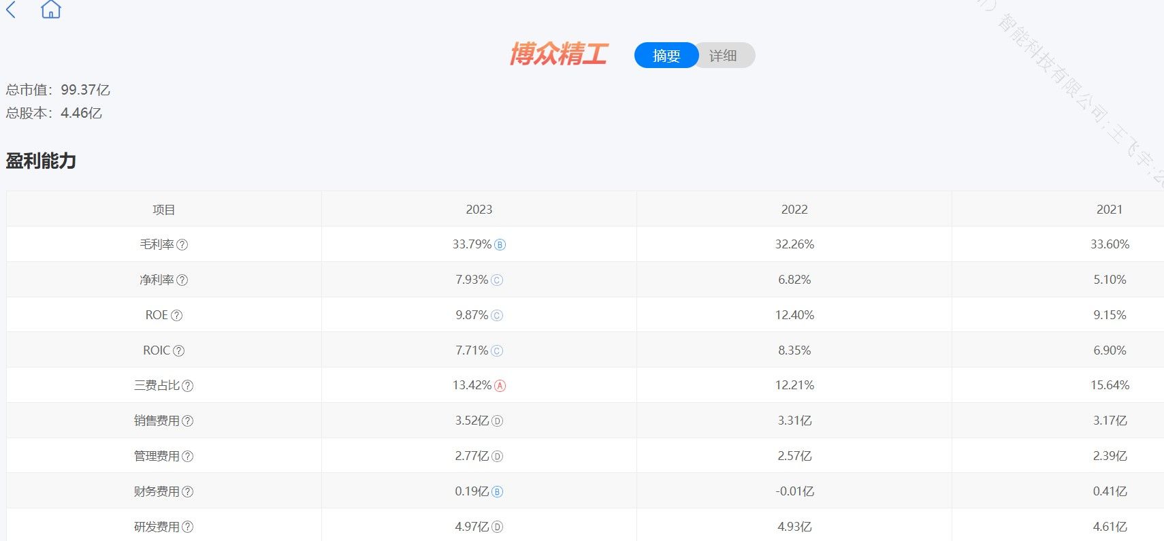
Task: Click the 博众精工 company title
Action: (559, 54)
